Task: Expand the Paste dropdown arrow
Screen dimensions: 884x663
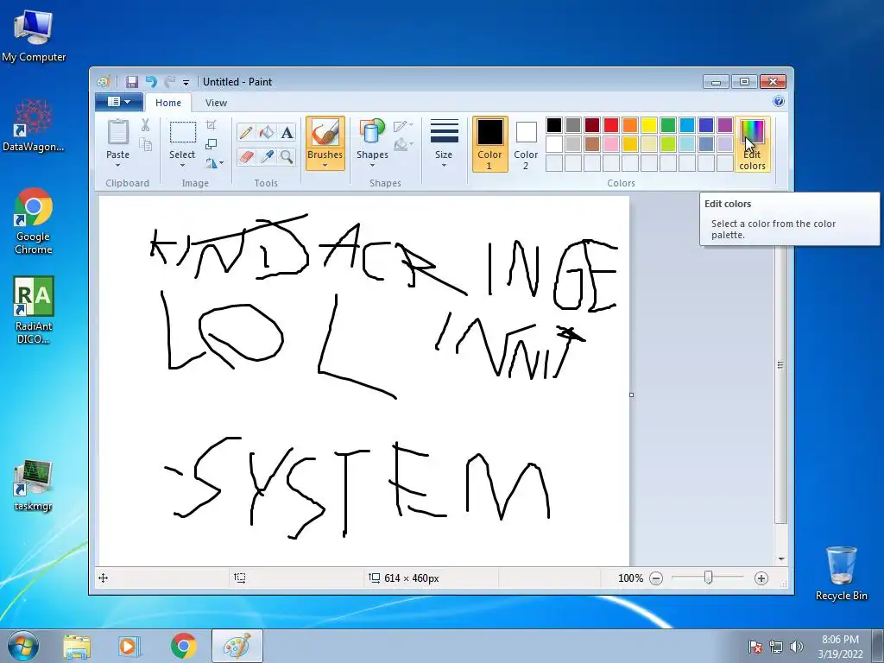Action: click(x=117, y=165)
